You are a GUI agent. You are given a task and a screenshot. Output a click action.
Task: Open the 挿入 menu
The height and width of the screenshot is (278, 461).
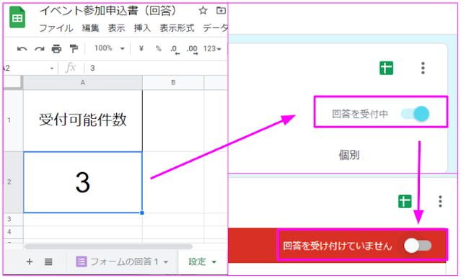(142, 28)
